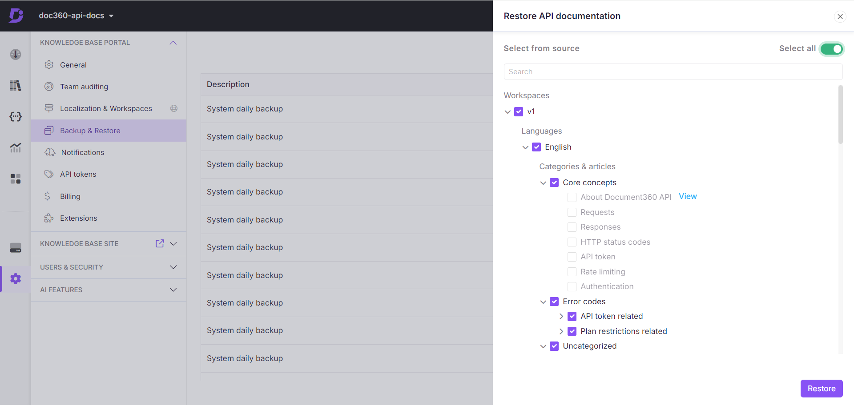Click the Search field in restore panel
The width and height of the screenshot is (854, 405).
[x=673, y=71]
